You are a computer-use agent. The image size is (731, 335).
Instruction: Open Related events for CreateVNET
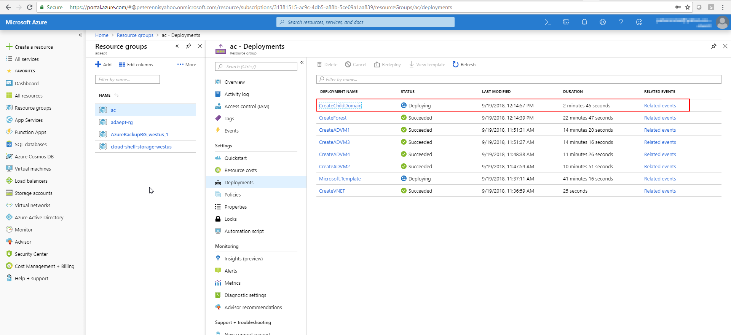coord(660,191)
